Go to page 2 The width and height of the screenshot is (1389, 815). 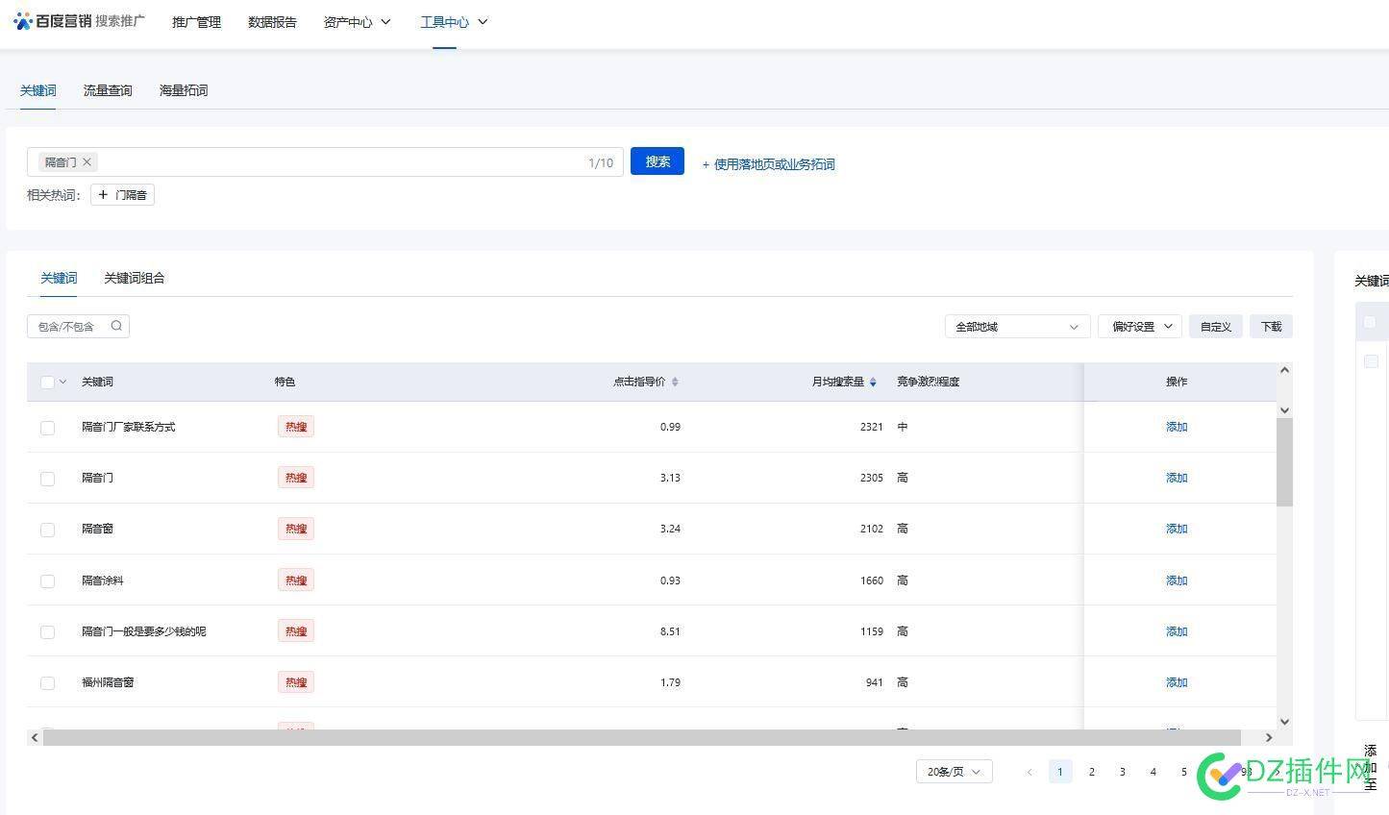click(1091, 772)
